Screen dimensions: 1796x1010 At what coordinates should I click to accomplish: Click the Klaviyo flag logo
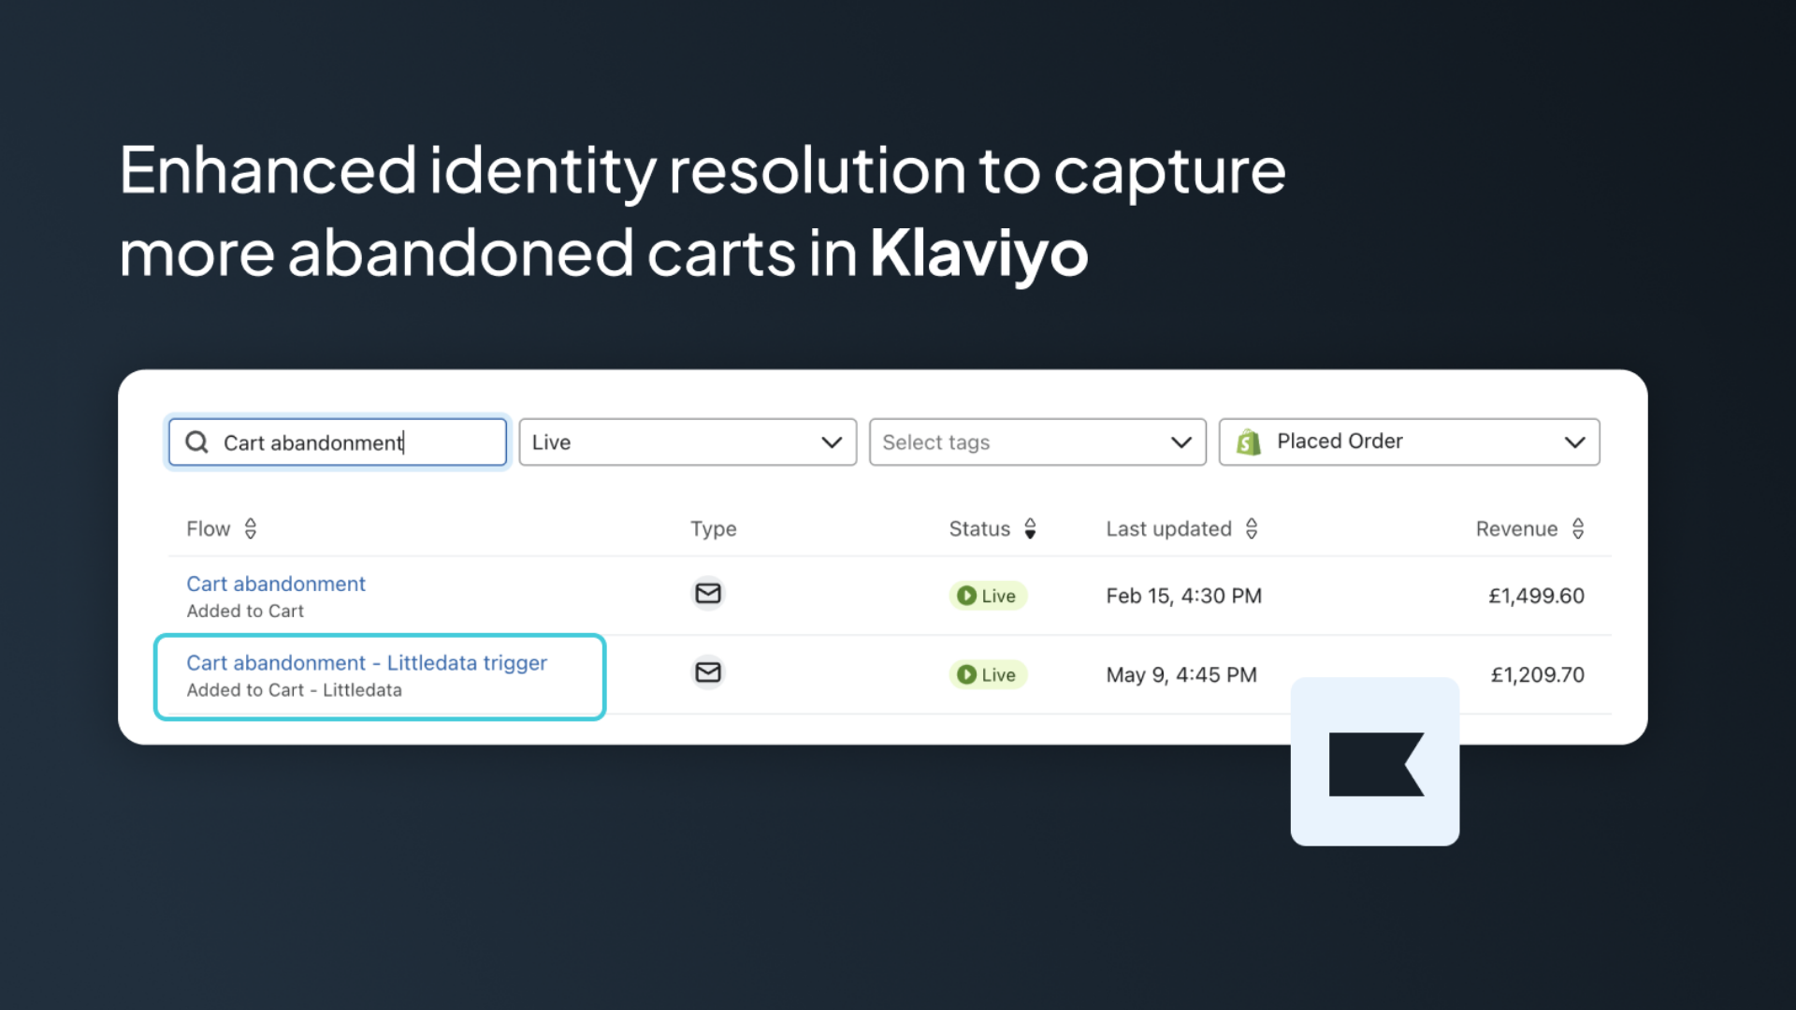(x=1376, y=764)
